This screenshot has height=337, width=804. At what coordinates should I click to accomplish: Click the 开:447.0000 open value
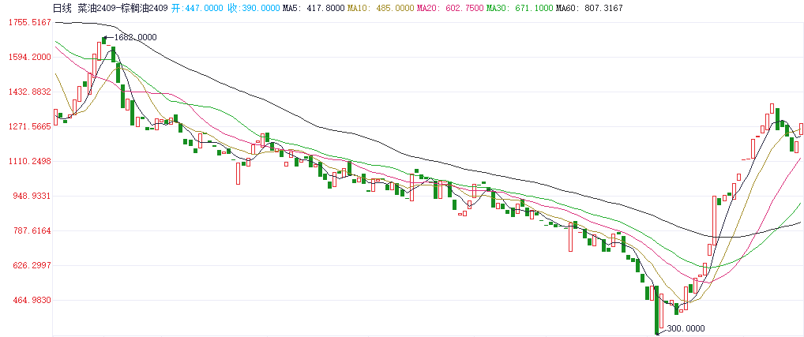[197, 8]
